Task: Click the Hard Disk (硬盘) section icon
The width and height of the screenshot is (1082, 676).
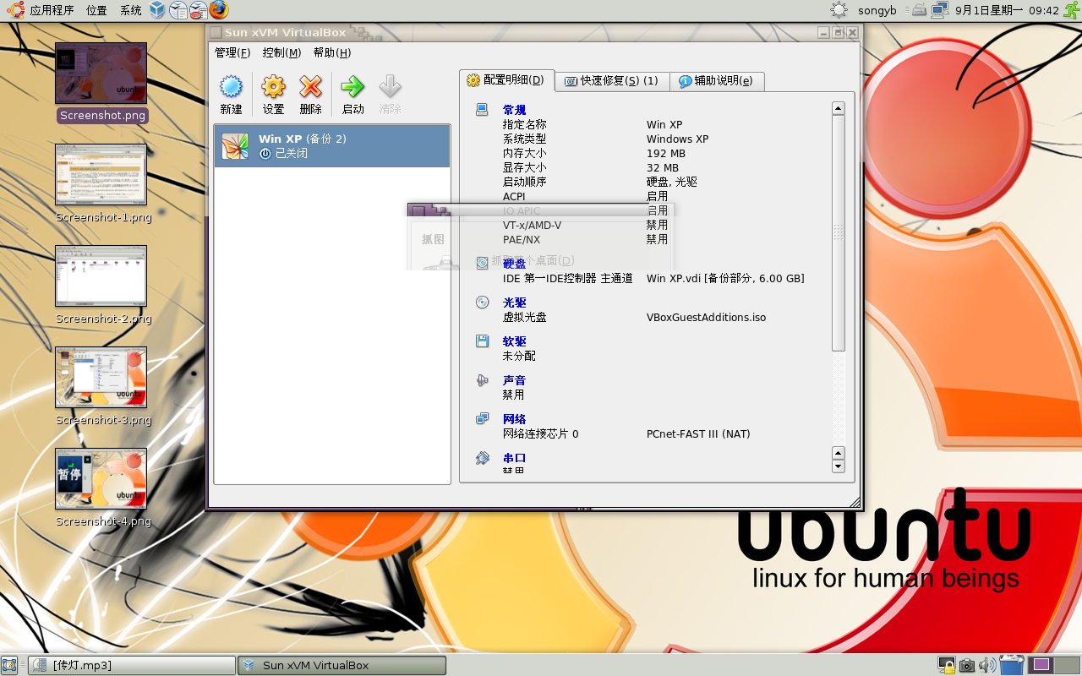Action: [482, 264]
